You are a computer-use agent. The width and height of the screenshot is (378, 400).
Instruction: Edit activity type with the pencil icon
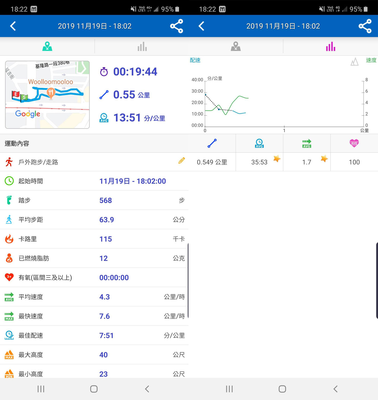181,161
